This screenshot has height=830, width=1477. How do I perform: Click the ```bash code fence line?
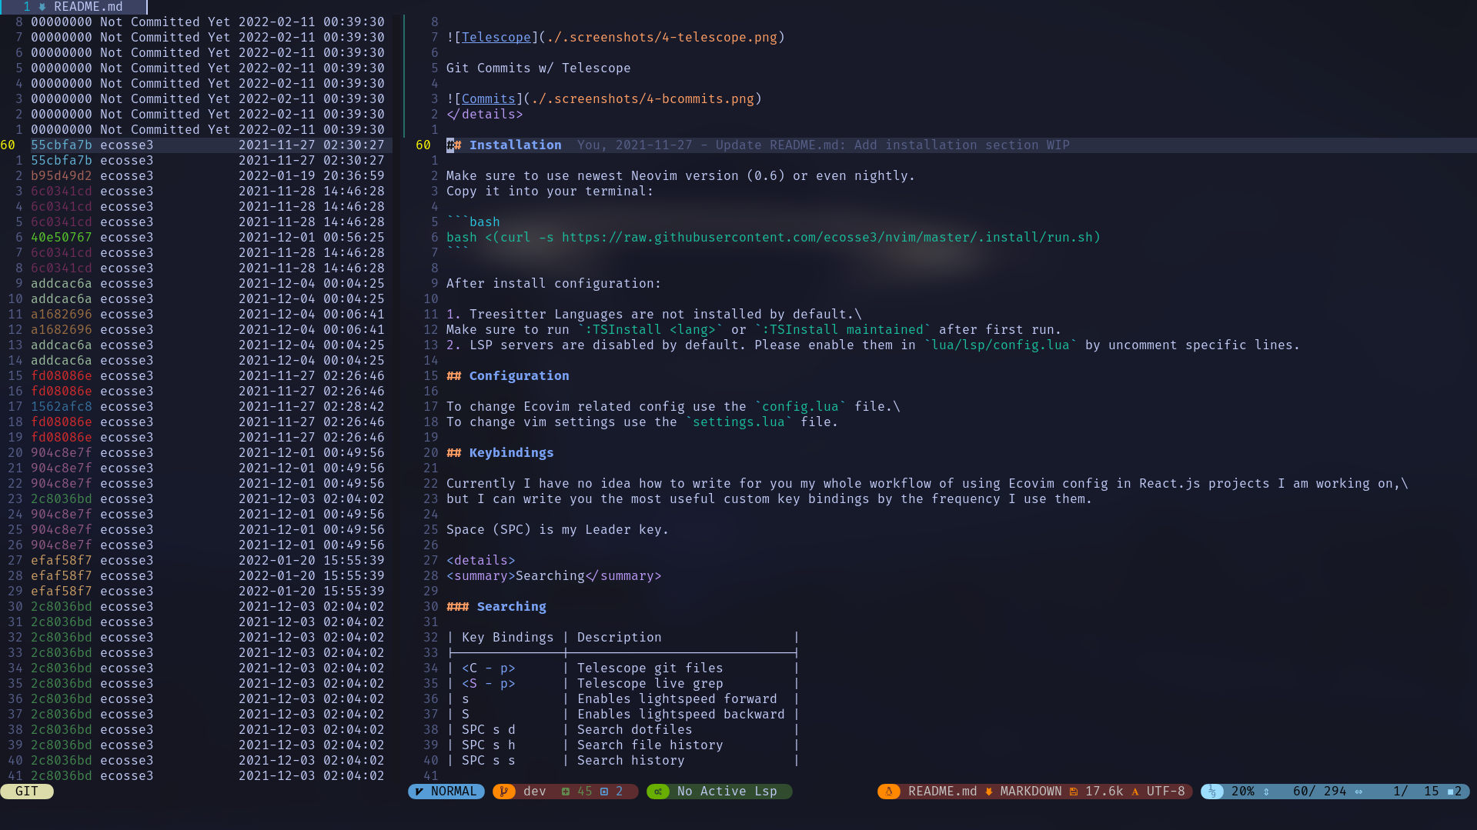(473, 222)
